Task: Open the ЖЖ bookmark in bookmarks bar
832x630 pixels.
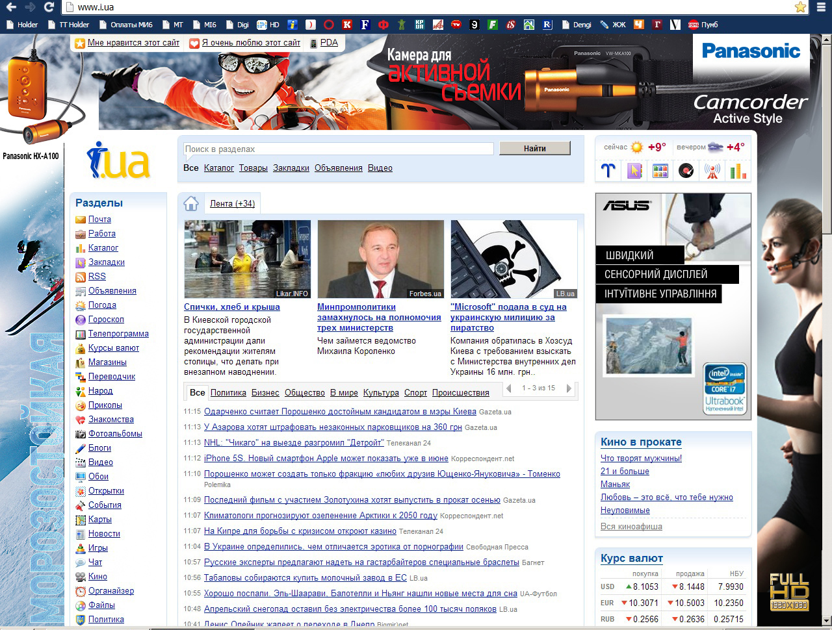Action: [613, 25]
